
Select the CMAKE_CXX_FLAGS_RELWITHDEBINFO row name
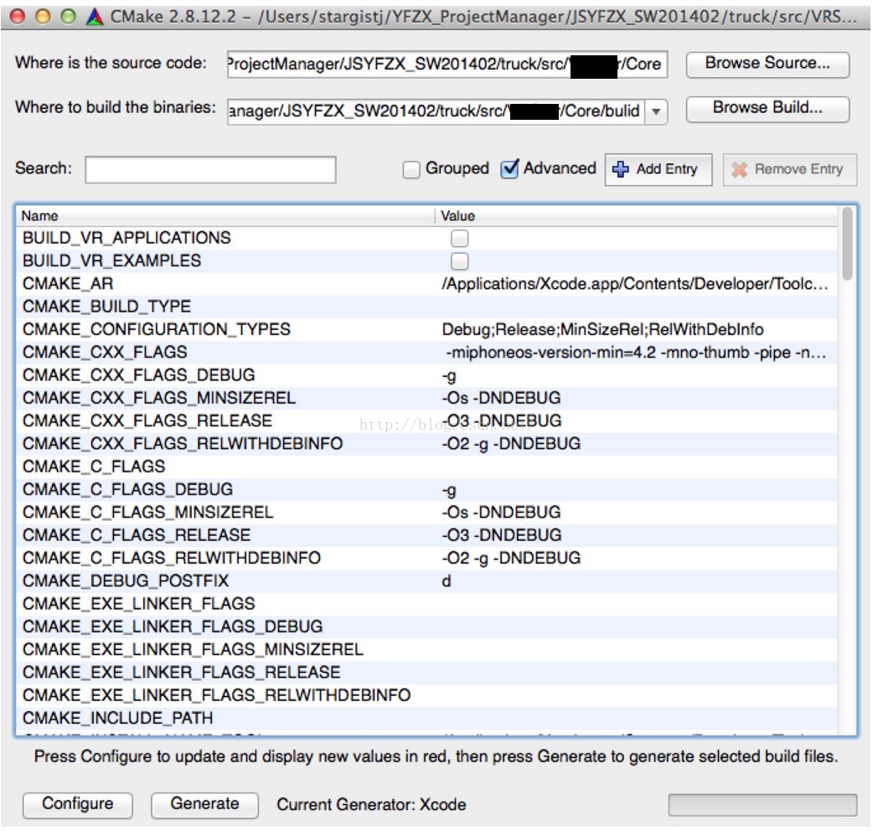click(183, 444)
